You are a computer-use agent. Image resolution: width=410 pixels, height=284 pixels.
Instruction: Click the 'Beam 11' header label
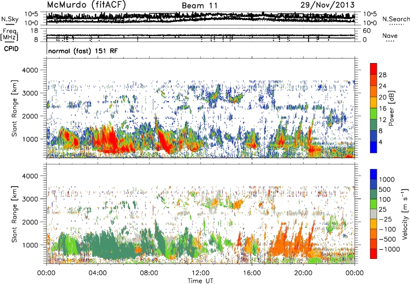pos(199,6)
